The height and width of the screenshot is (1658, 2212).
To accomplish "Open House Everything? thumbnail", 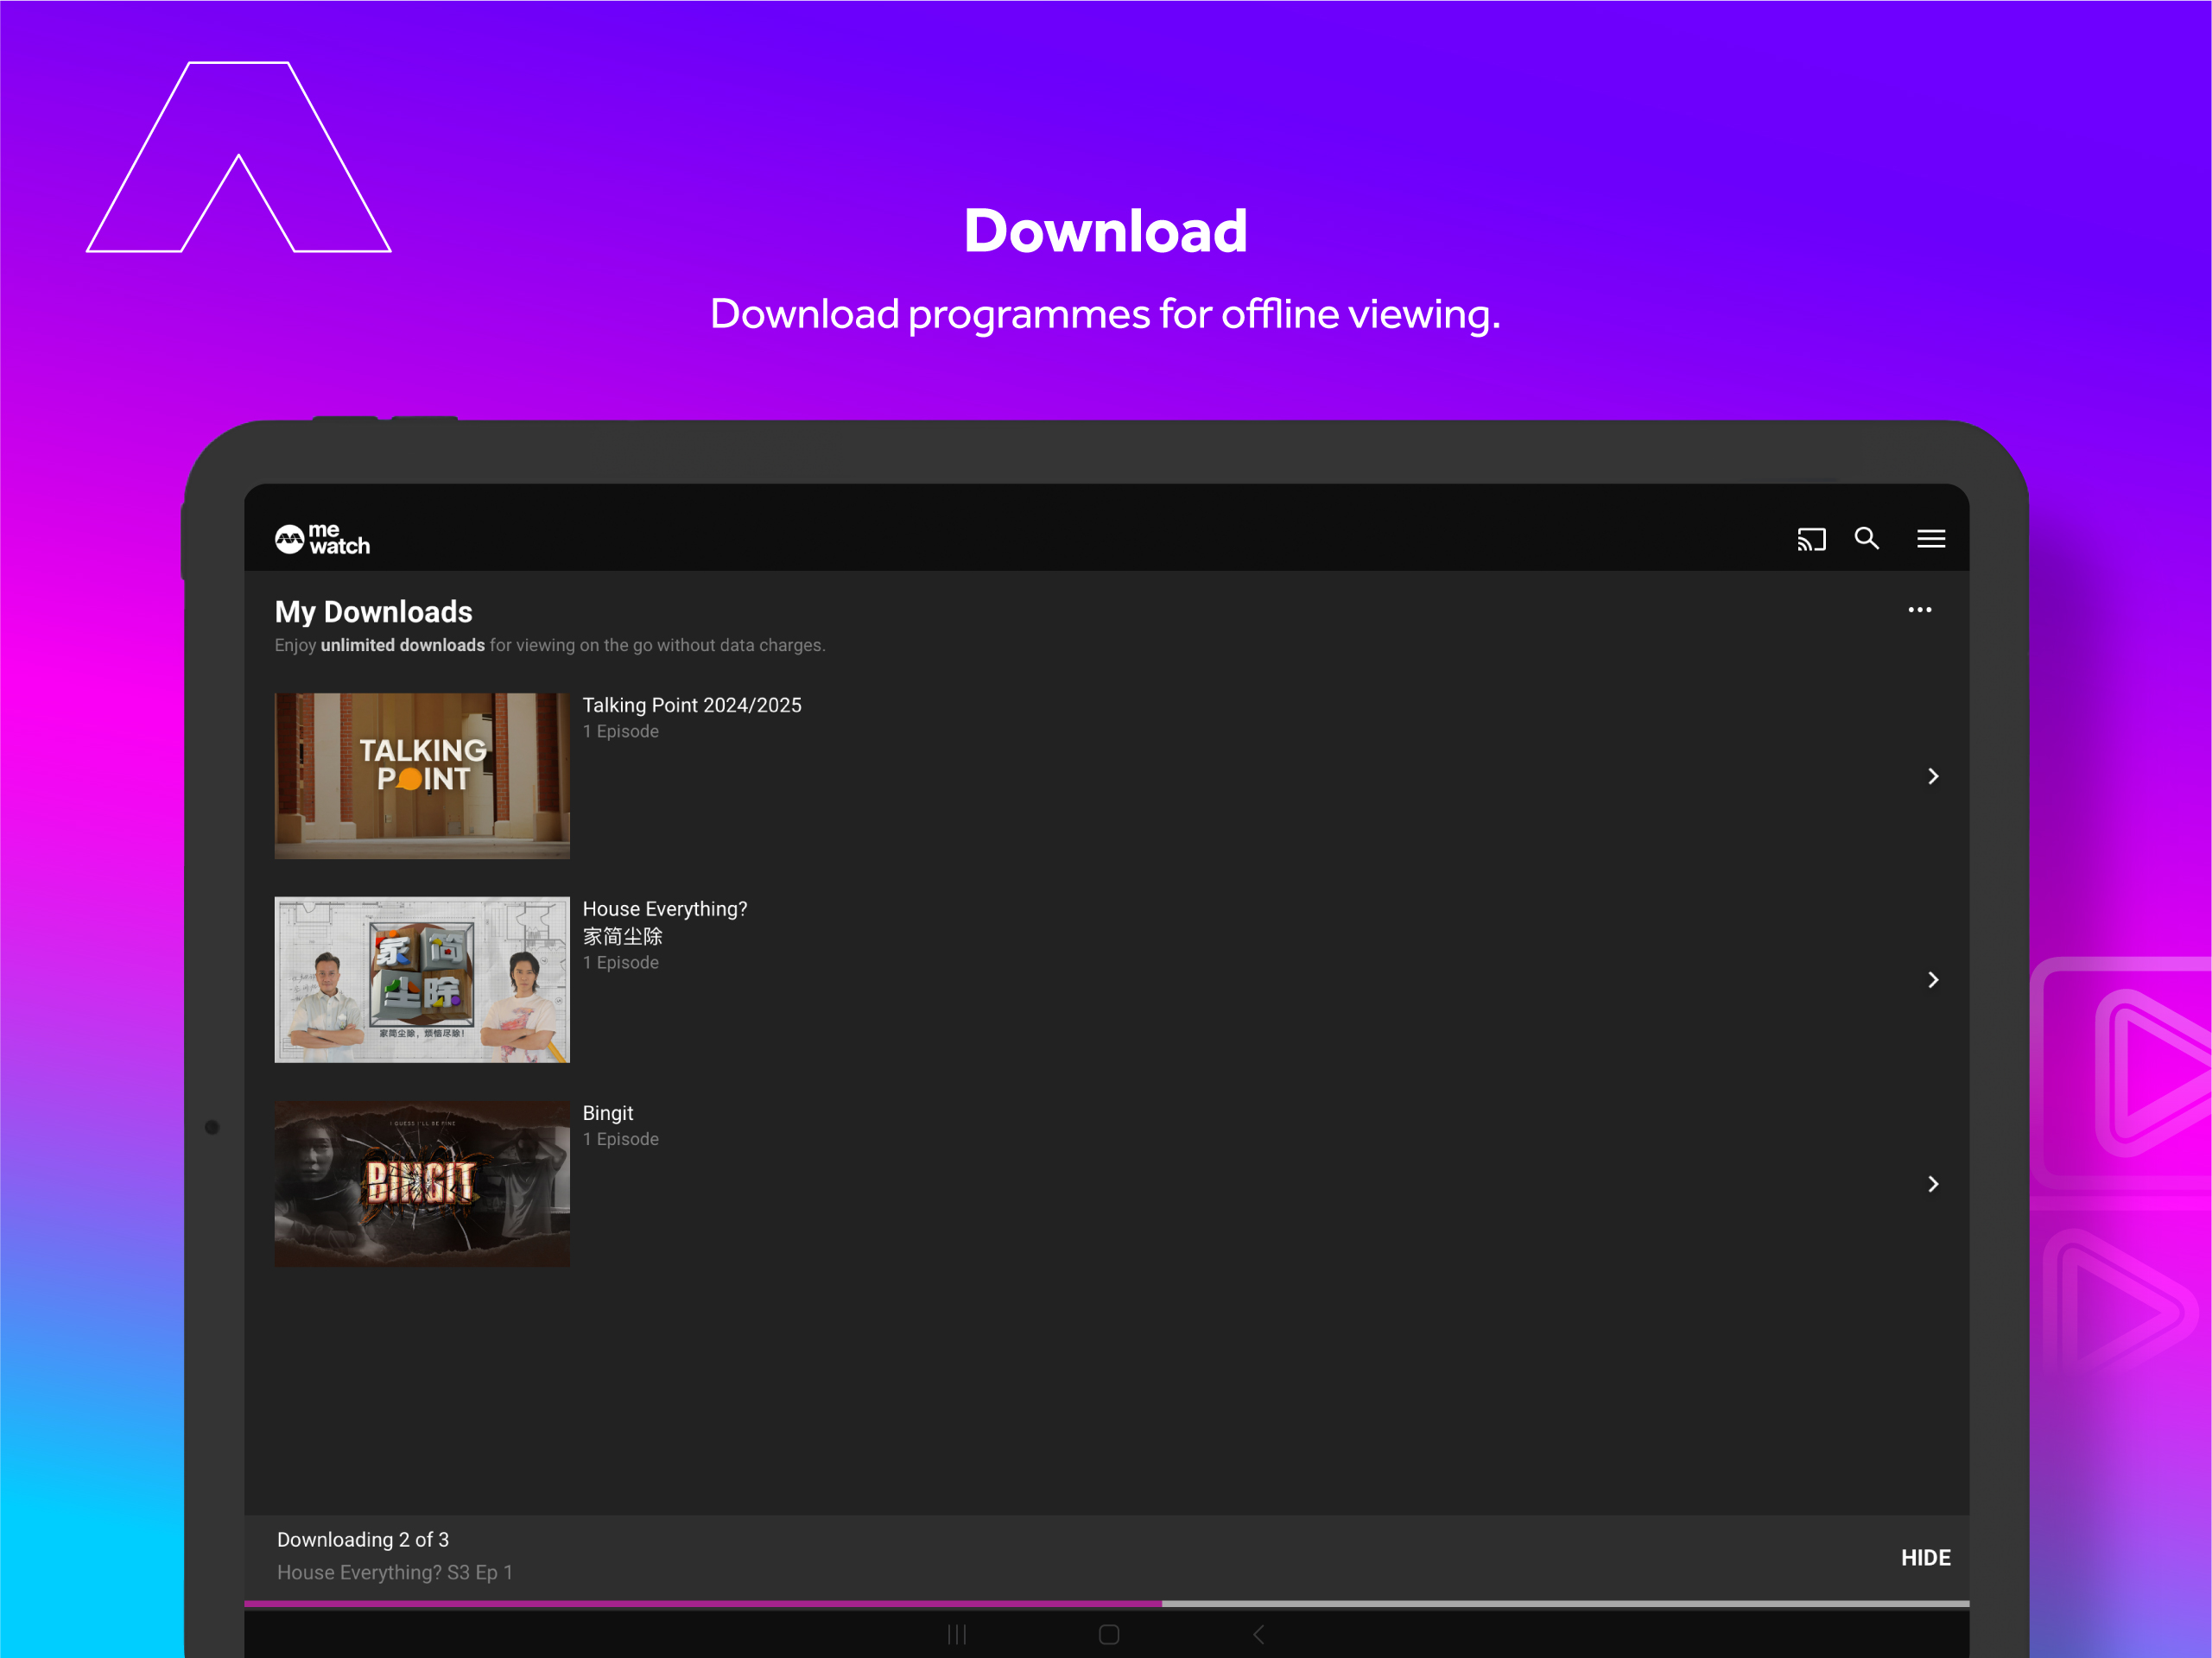I will click(x=422, y=980).
